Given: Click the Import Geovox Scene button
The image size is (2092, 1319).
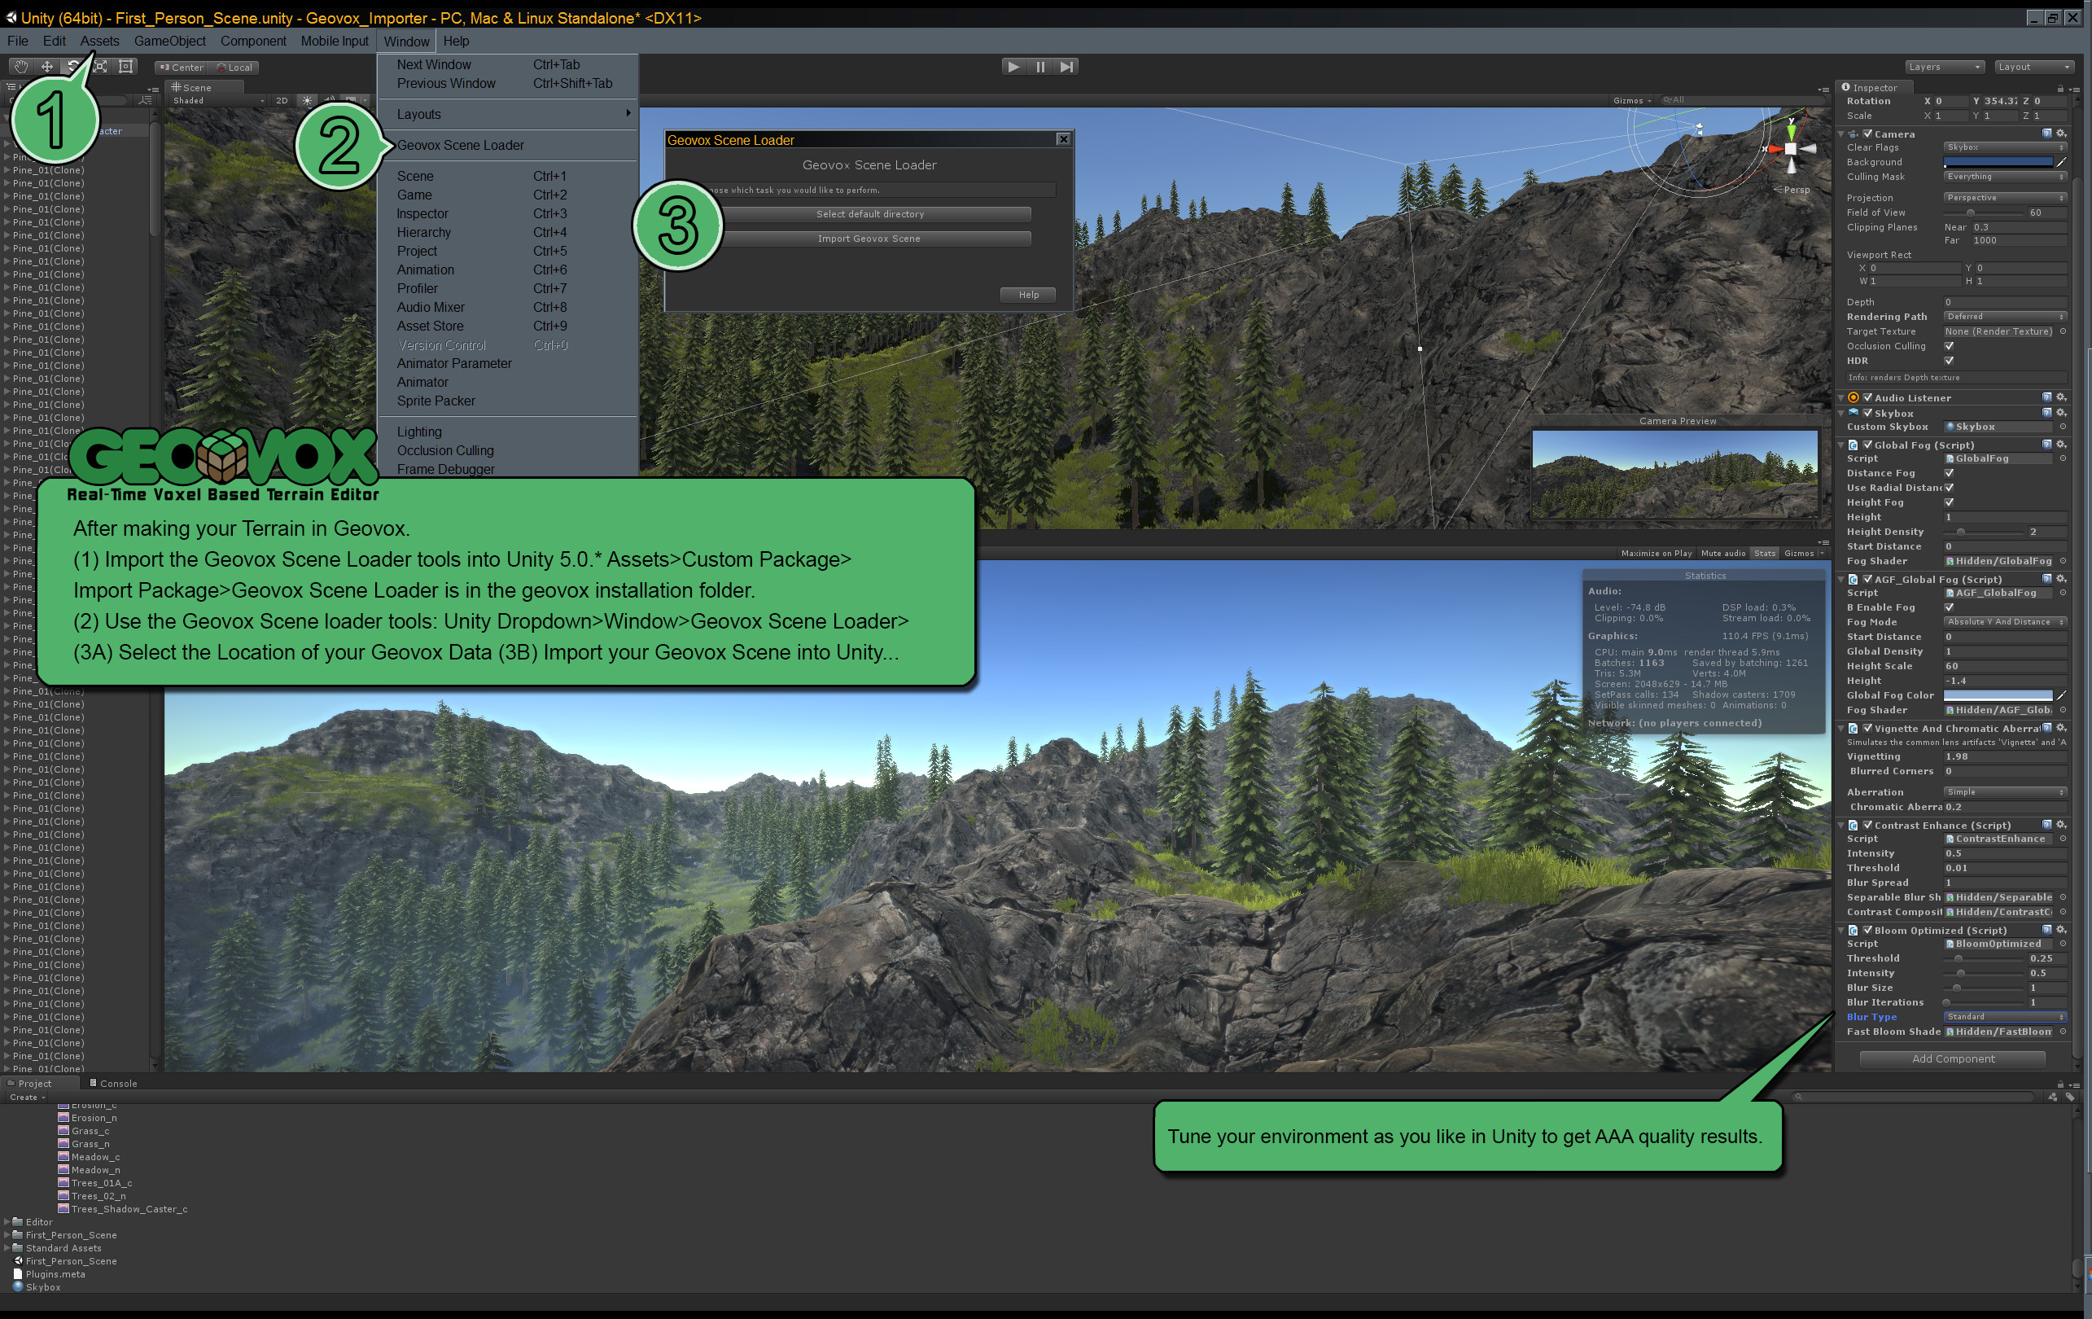Looking at the screenshot, I should [x=868, y=238].
